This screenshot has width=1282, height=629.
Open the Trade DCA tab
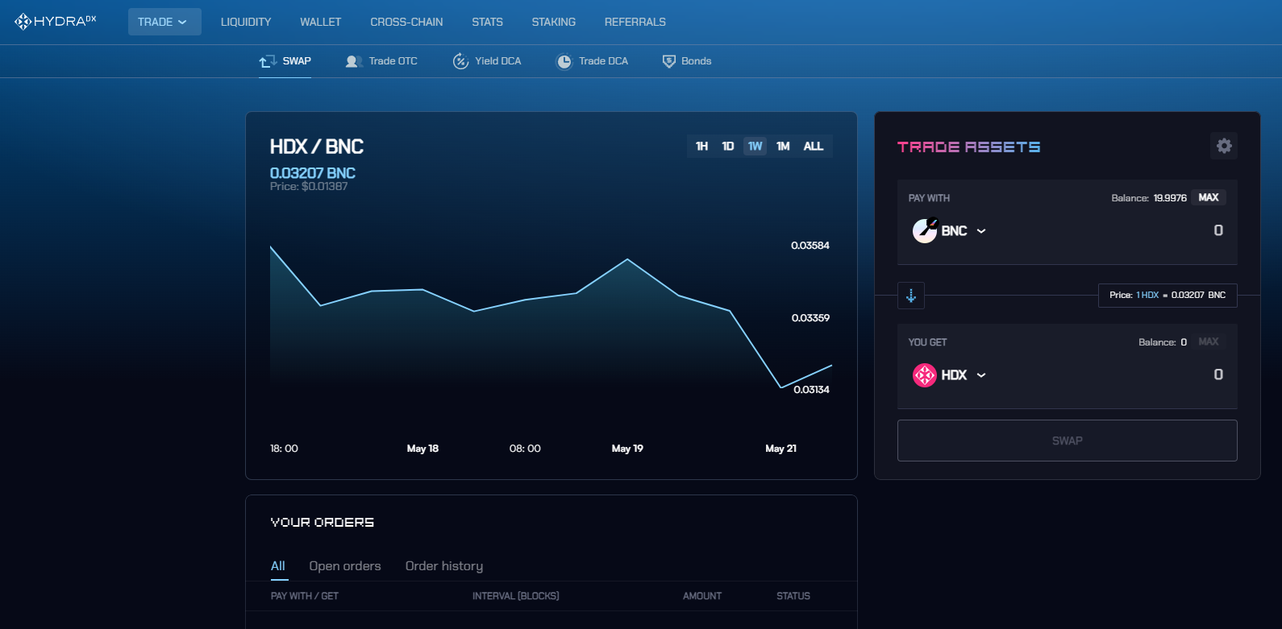coord(592,61)
